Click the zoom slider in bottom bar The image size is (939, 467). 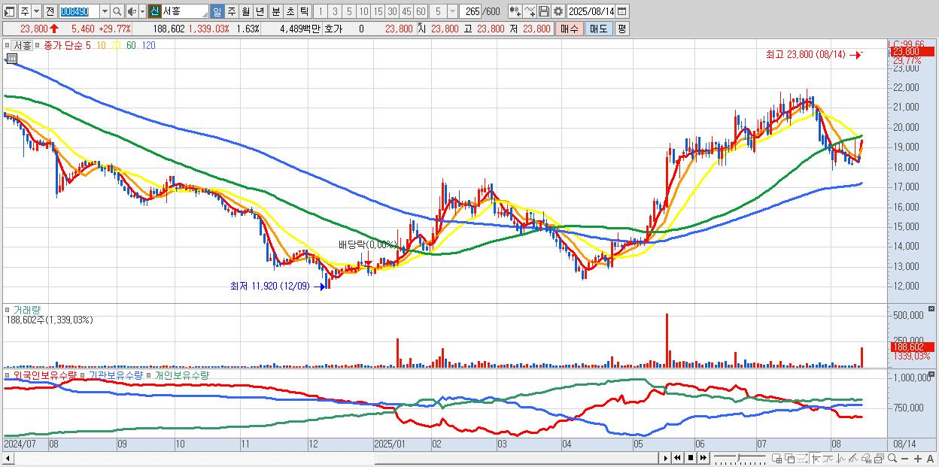click(x=740, y=458)
